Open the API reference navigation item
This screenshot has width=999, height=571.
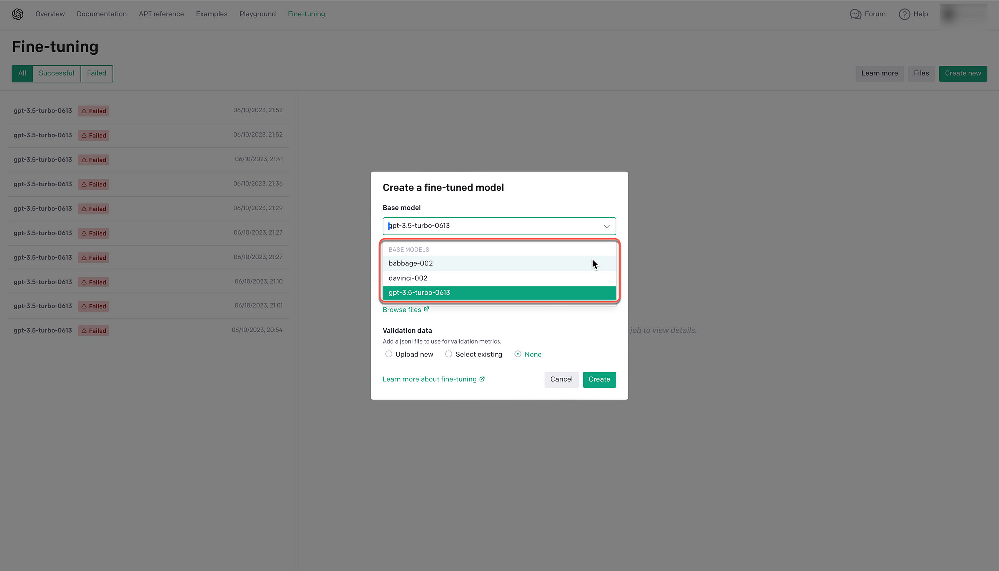point(161,14)
